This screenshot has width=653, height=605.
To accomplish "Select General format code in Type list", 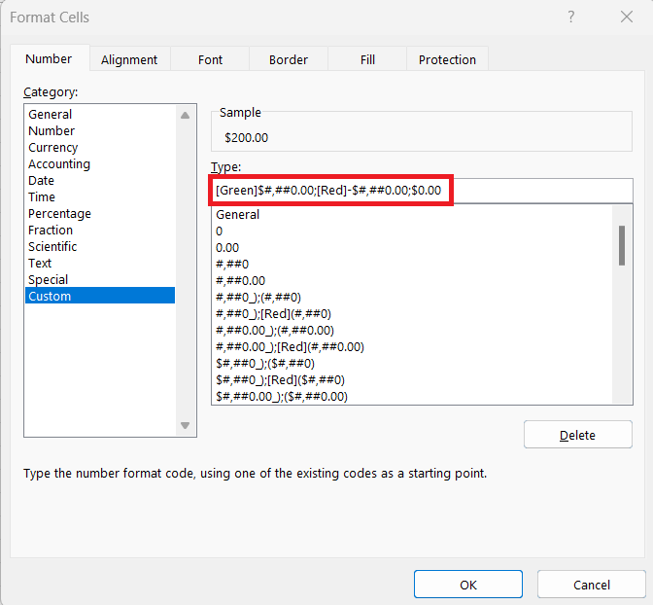I will click(x=412, y=215).
